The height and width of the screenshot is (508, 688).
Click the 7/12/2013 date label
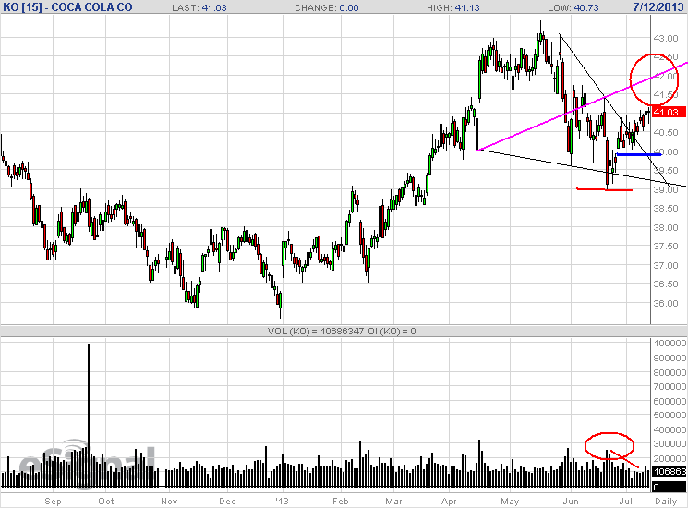[658, 7]
